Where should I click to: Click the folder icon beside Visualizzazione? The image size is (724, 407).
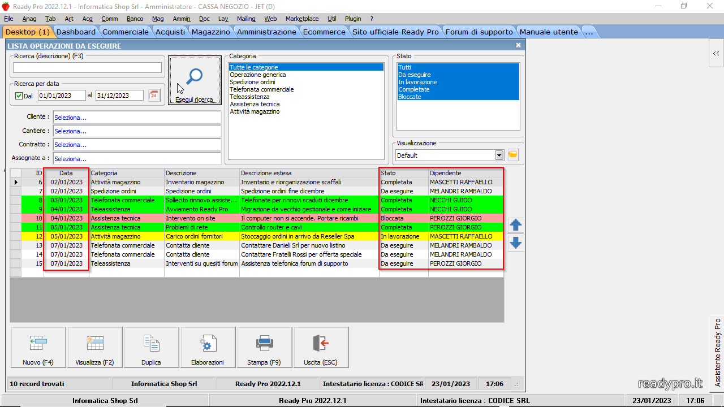tap(513, 155)
